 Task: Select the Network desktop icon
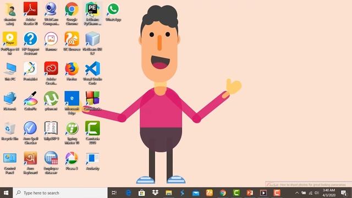click(x=10, y=98)
